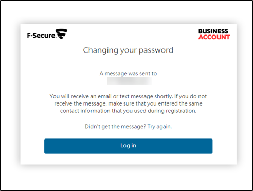Viewport: 253px width, 191px height.
Task: Click the 'Didn't get the message?' text
Action: click(x=115, y=127)
